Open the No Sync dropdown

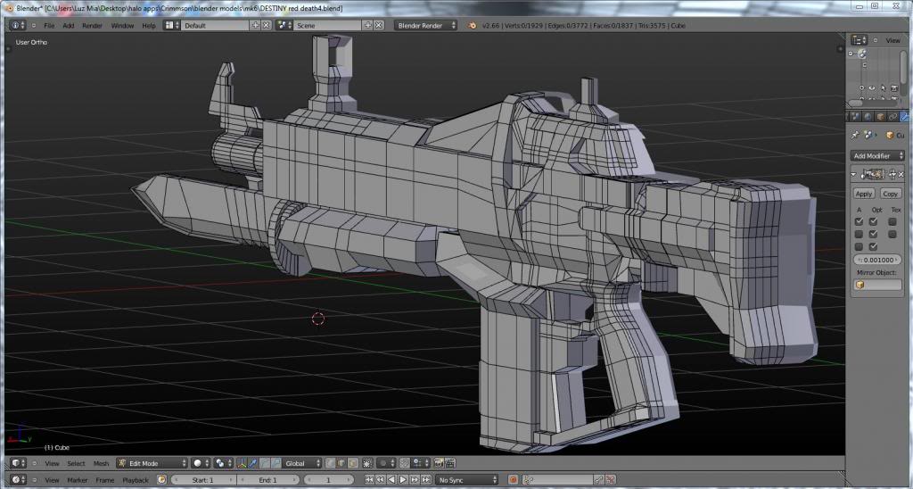pos(467,480)
